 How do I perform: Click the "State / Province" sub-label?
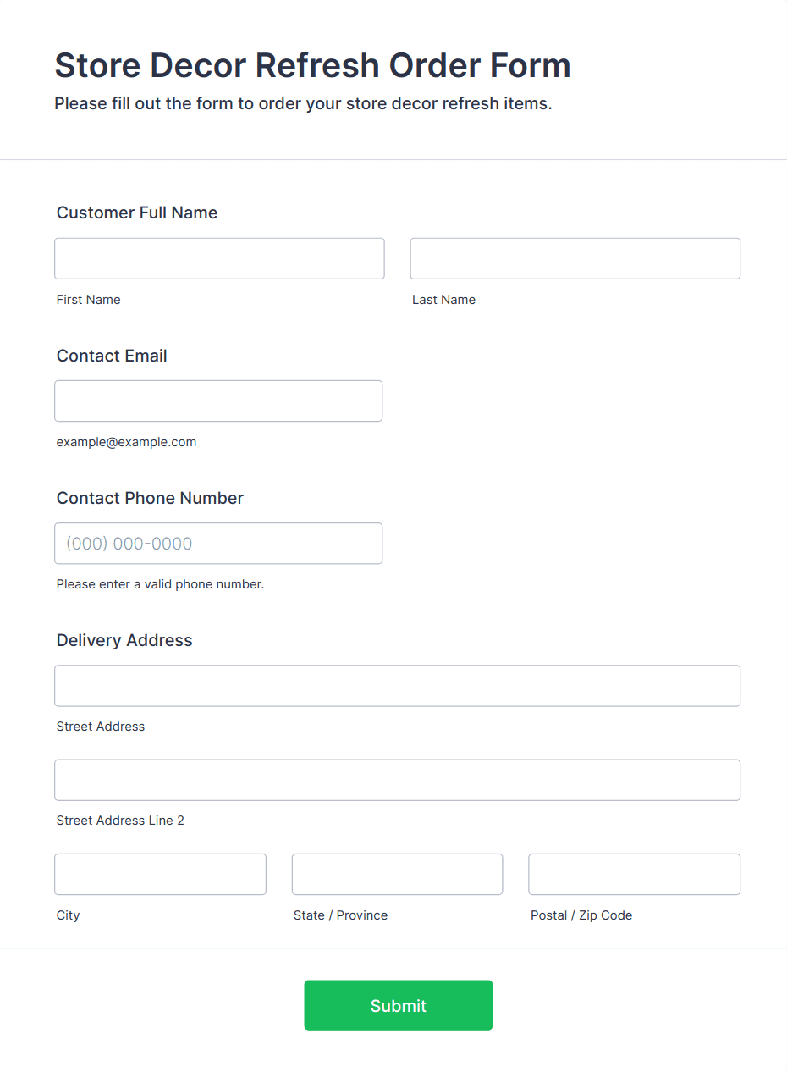[x=340, y=915]
